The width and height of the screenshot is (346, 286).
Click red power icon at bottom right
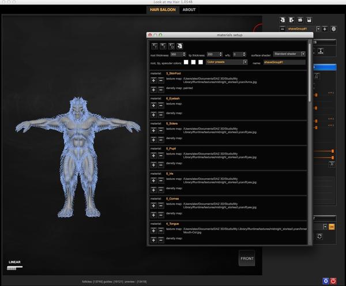click(333, 281)
